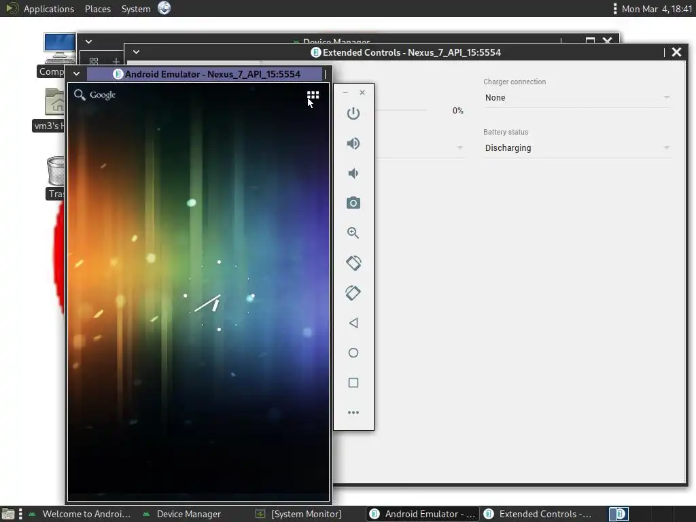Rotate device right with lower rotate icon
696x522 pixels.
(353, 293)
